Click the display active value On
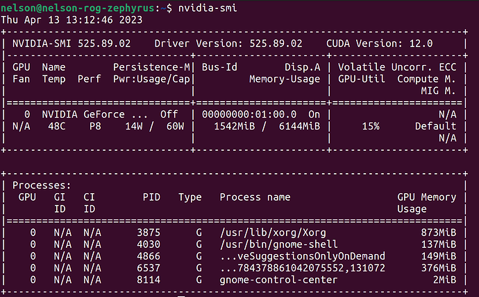Viewport: 479px width, 297px height. 314,114
